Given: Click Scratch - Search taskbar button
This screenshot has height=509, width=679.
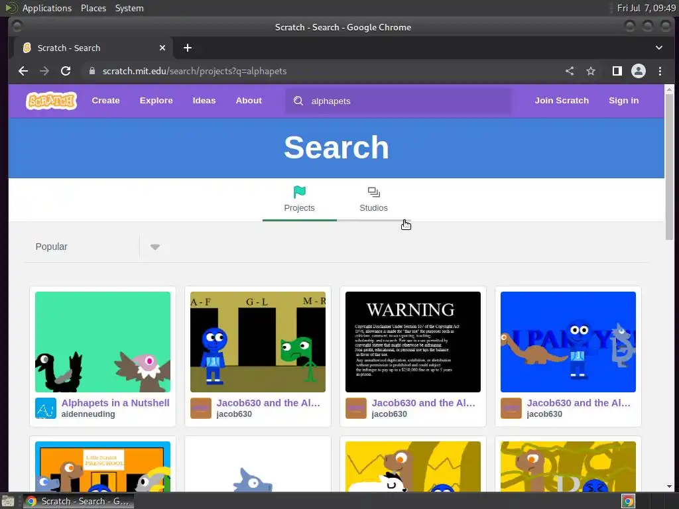Looking at the screenshot, I should [x=78, y=501].
